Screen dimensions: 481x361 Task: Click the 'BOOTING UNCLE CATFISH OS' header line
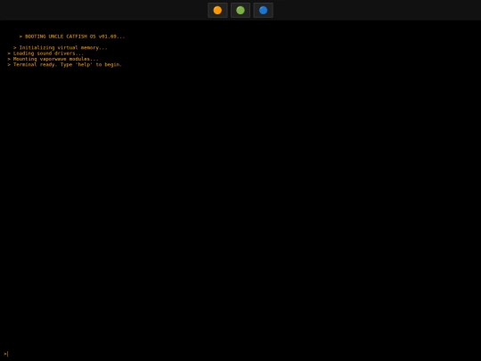72,37
